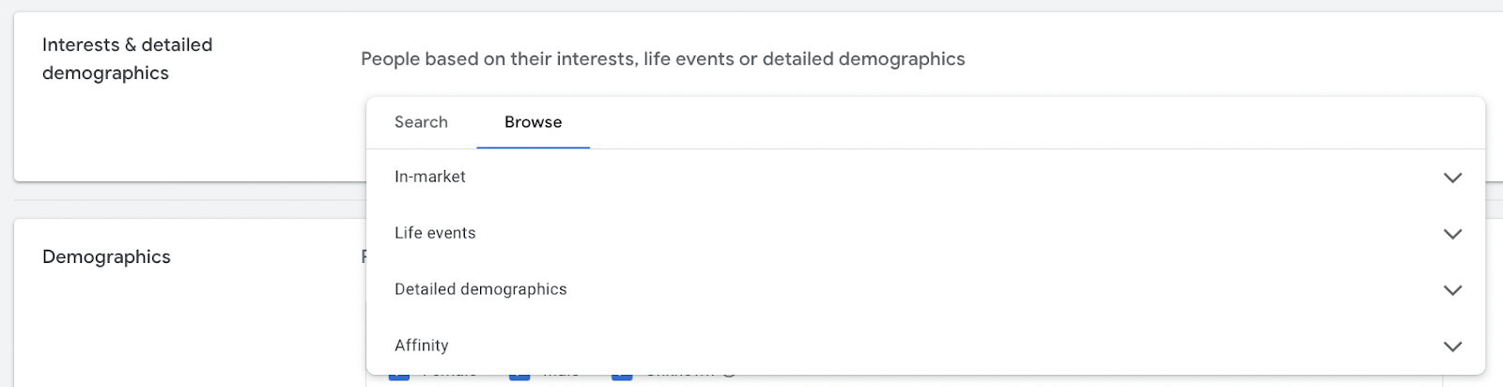Click empty space right of Browse tab

(939, 122)
